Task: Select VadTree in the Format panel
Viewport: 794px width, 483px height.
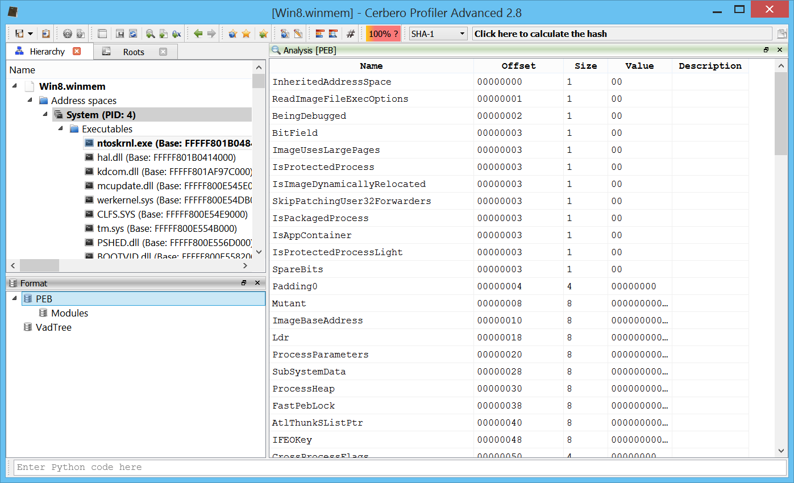Action: point(53,327)
